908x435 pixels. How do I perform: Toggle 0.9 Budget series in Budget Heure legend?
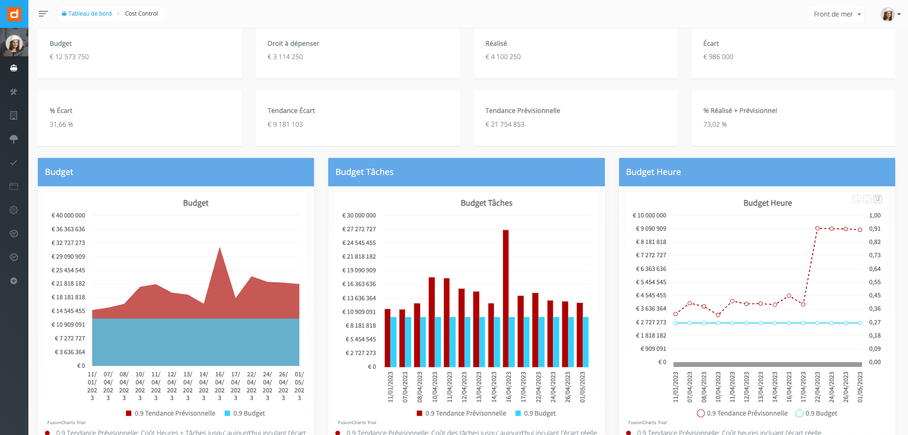click(x=816, y=413)
